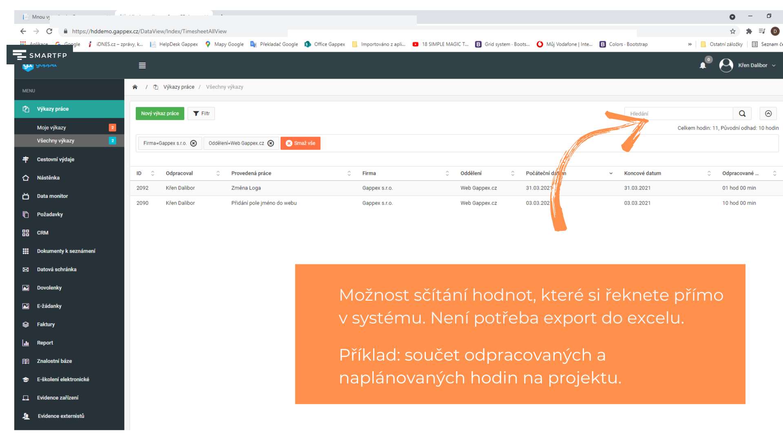Go to home via breadcrumb icon
This screenshot has width=783, height=440.
135,87
